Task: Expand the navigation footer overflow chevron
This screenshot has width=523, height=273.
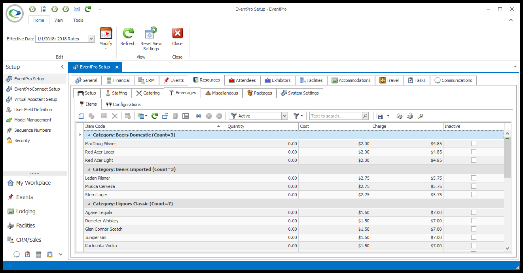Action: pos(61,254)
